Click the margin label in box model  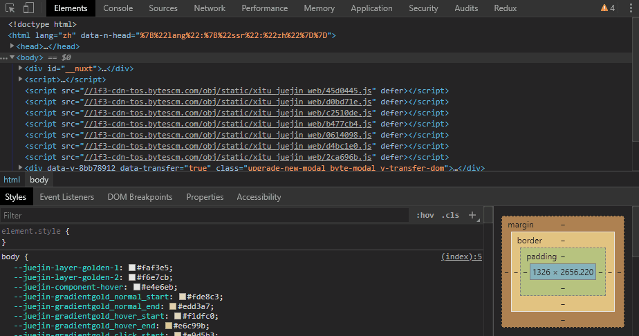click(521, 225)
